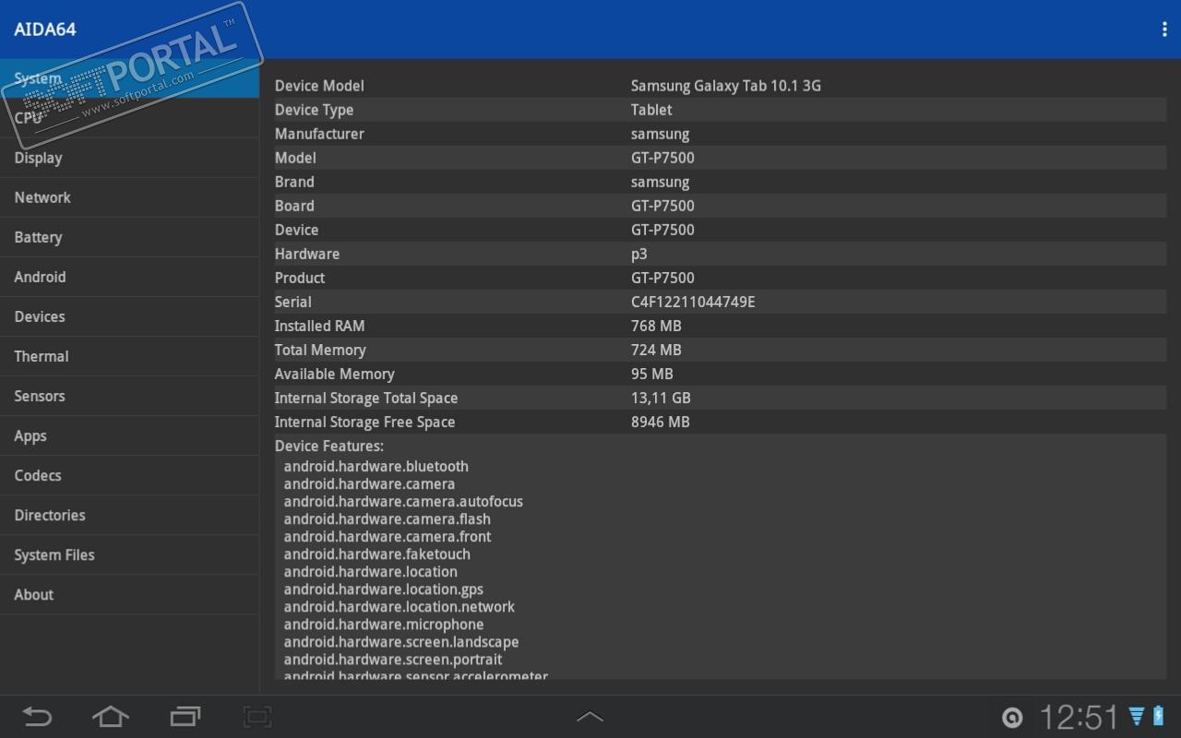Tap the Brand row label
Screen dimensions: 1181x738
tap(294, 182)
